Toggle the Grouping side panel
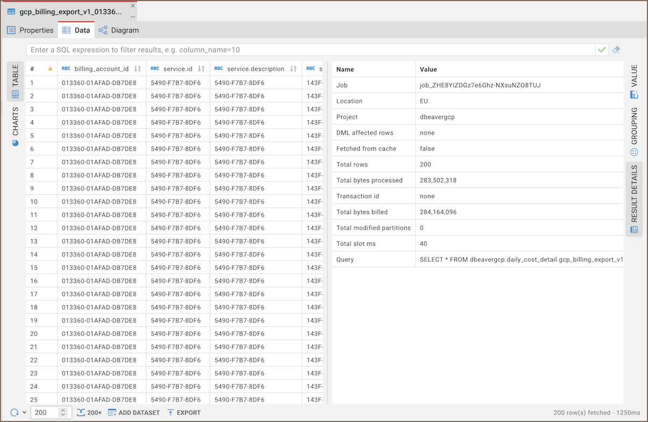This screenshot has width=648, height=422. pyautogui.click(x=634, y=131)
